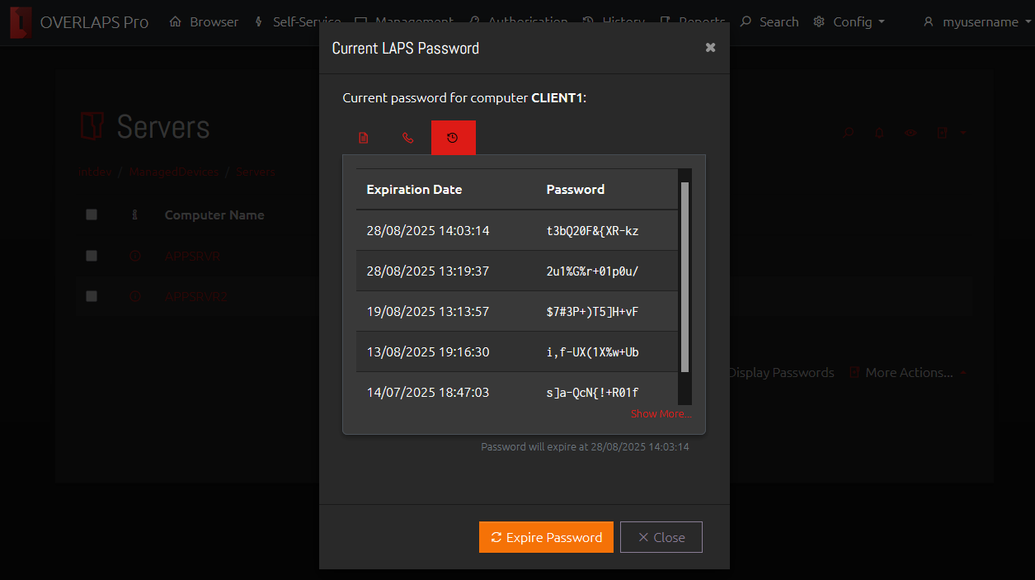Toggle the select-all checkbox in Servers table
The image size is (1035, 580).
[92, 215]
